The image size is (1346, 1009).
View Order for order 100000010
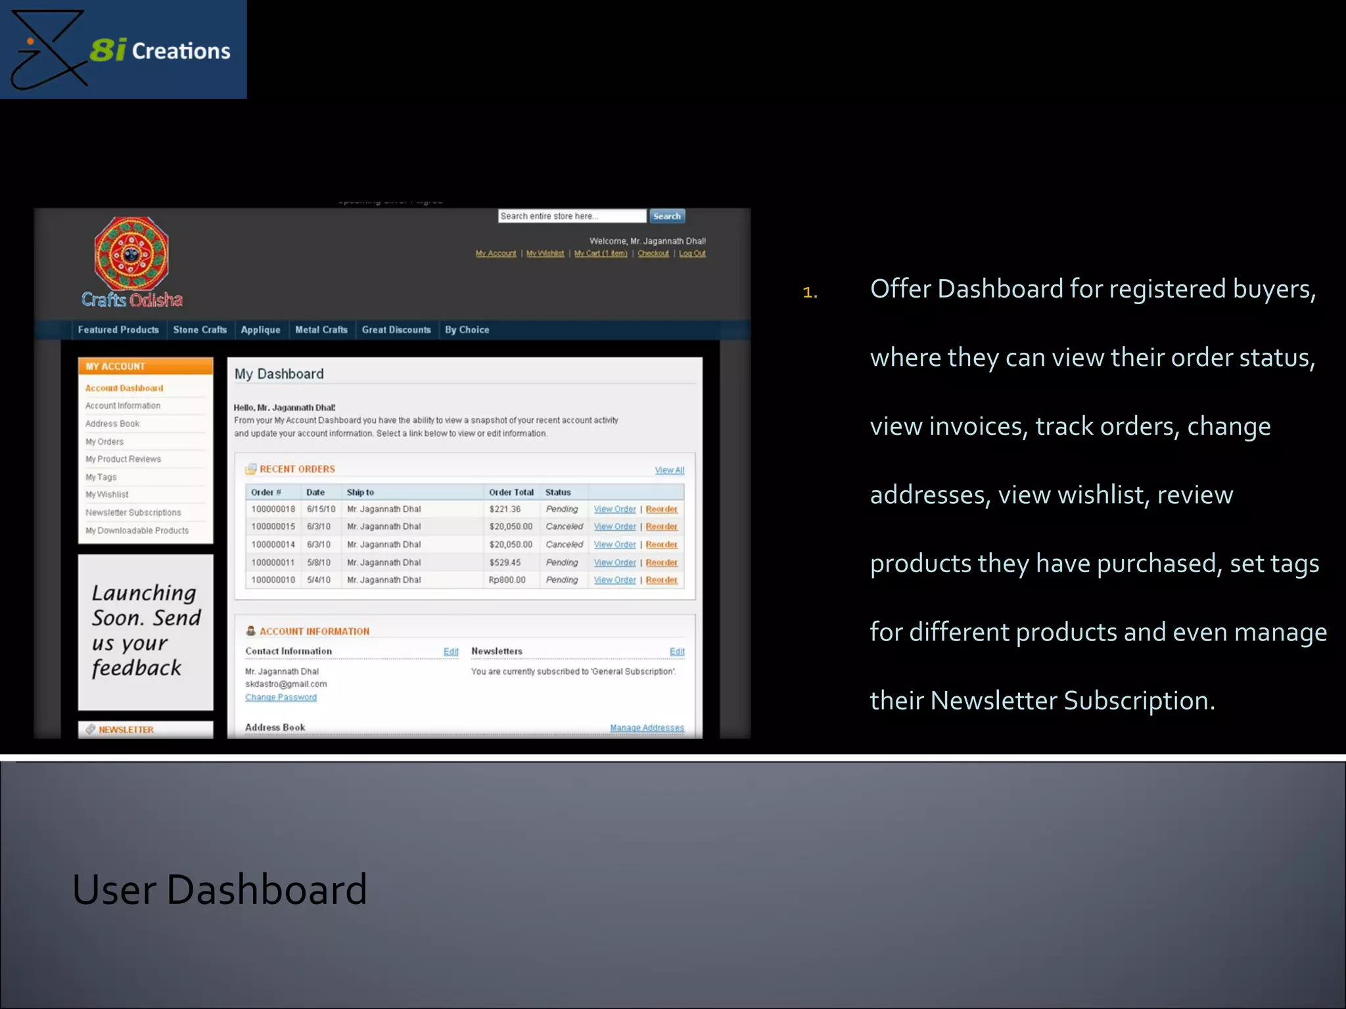click(x=615, y=580)
